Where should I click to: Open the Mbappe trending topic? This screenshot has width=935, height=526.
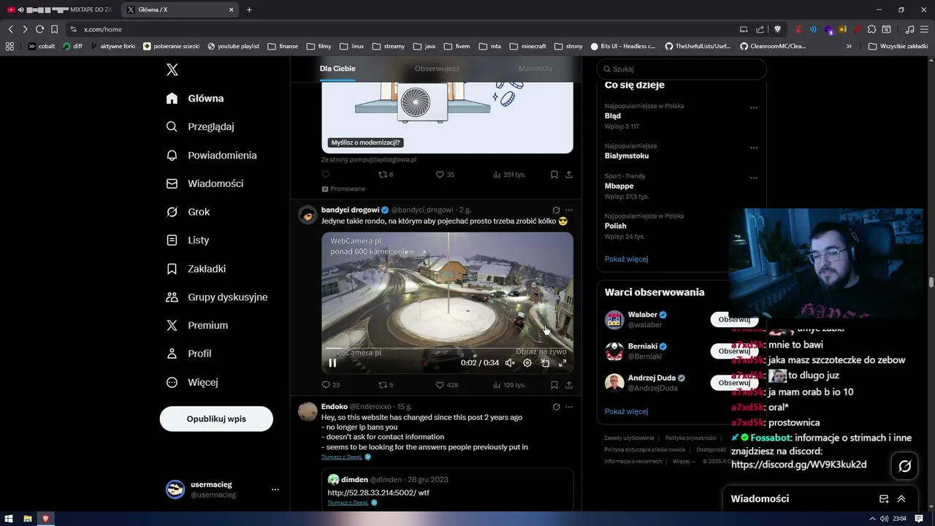click(x=619, y=186)
